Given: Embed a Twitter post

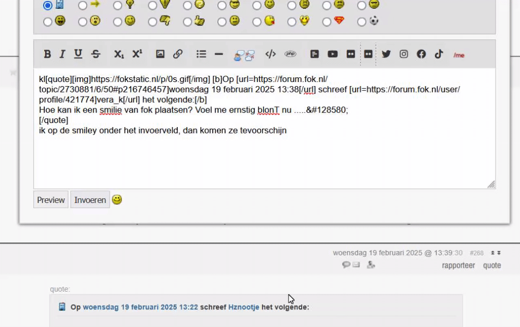Looking at the screenshot, I should pyautogui.click(x=386, y=54).
